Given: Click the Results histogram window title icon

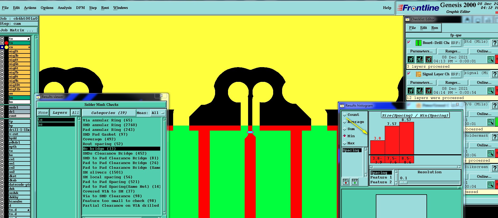Looking at the screenshot, I should click(x=342, y=106).
